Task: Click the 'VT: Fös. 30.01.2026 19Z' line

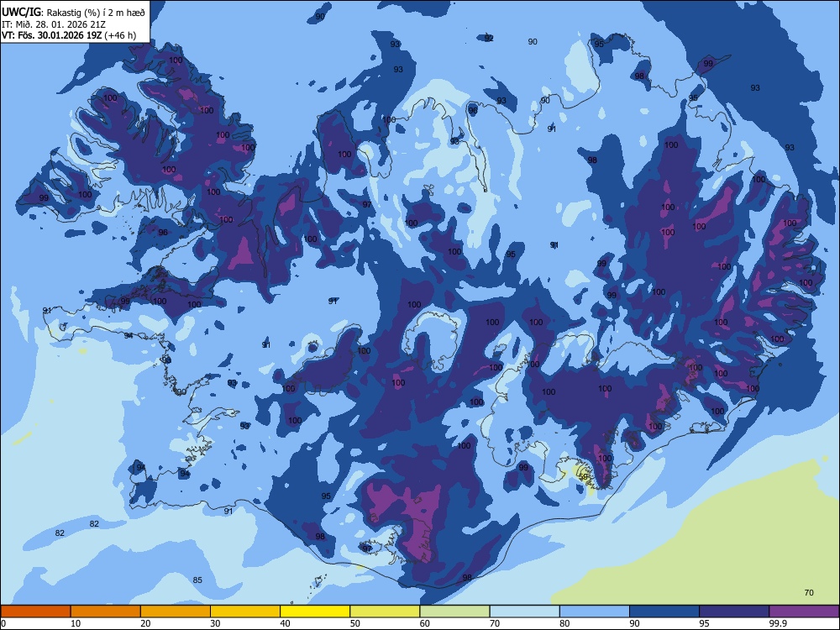Action: pos(51,36)
